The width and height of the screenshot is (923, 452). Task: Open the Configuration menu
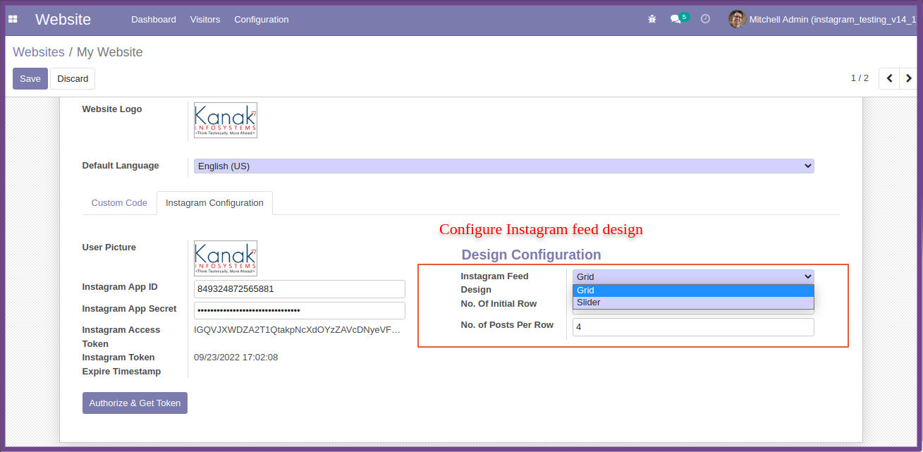click(x=262, y=19)
